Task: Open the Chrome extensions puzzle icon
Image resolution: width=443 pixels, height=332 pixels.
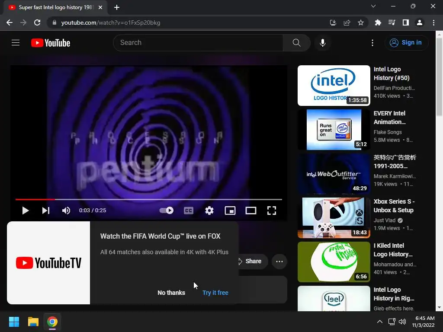Action: [378, 22]
